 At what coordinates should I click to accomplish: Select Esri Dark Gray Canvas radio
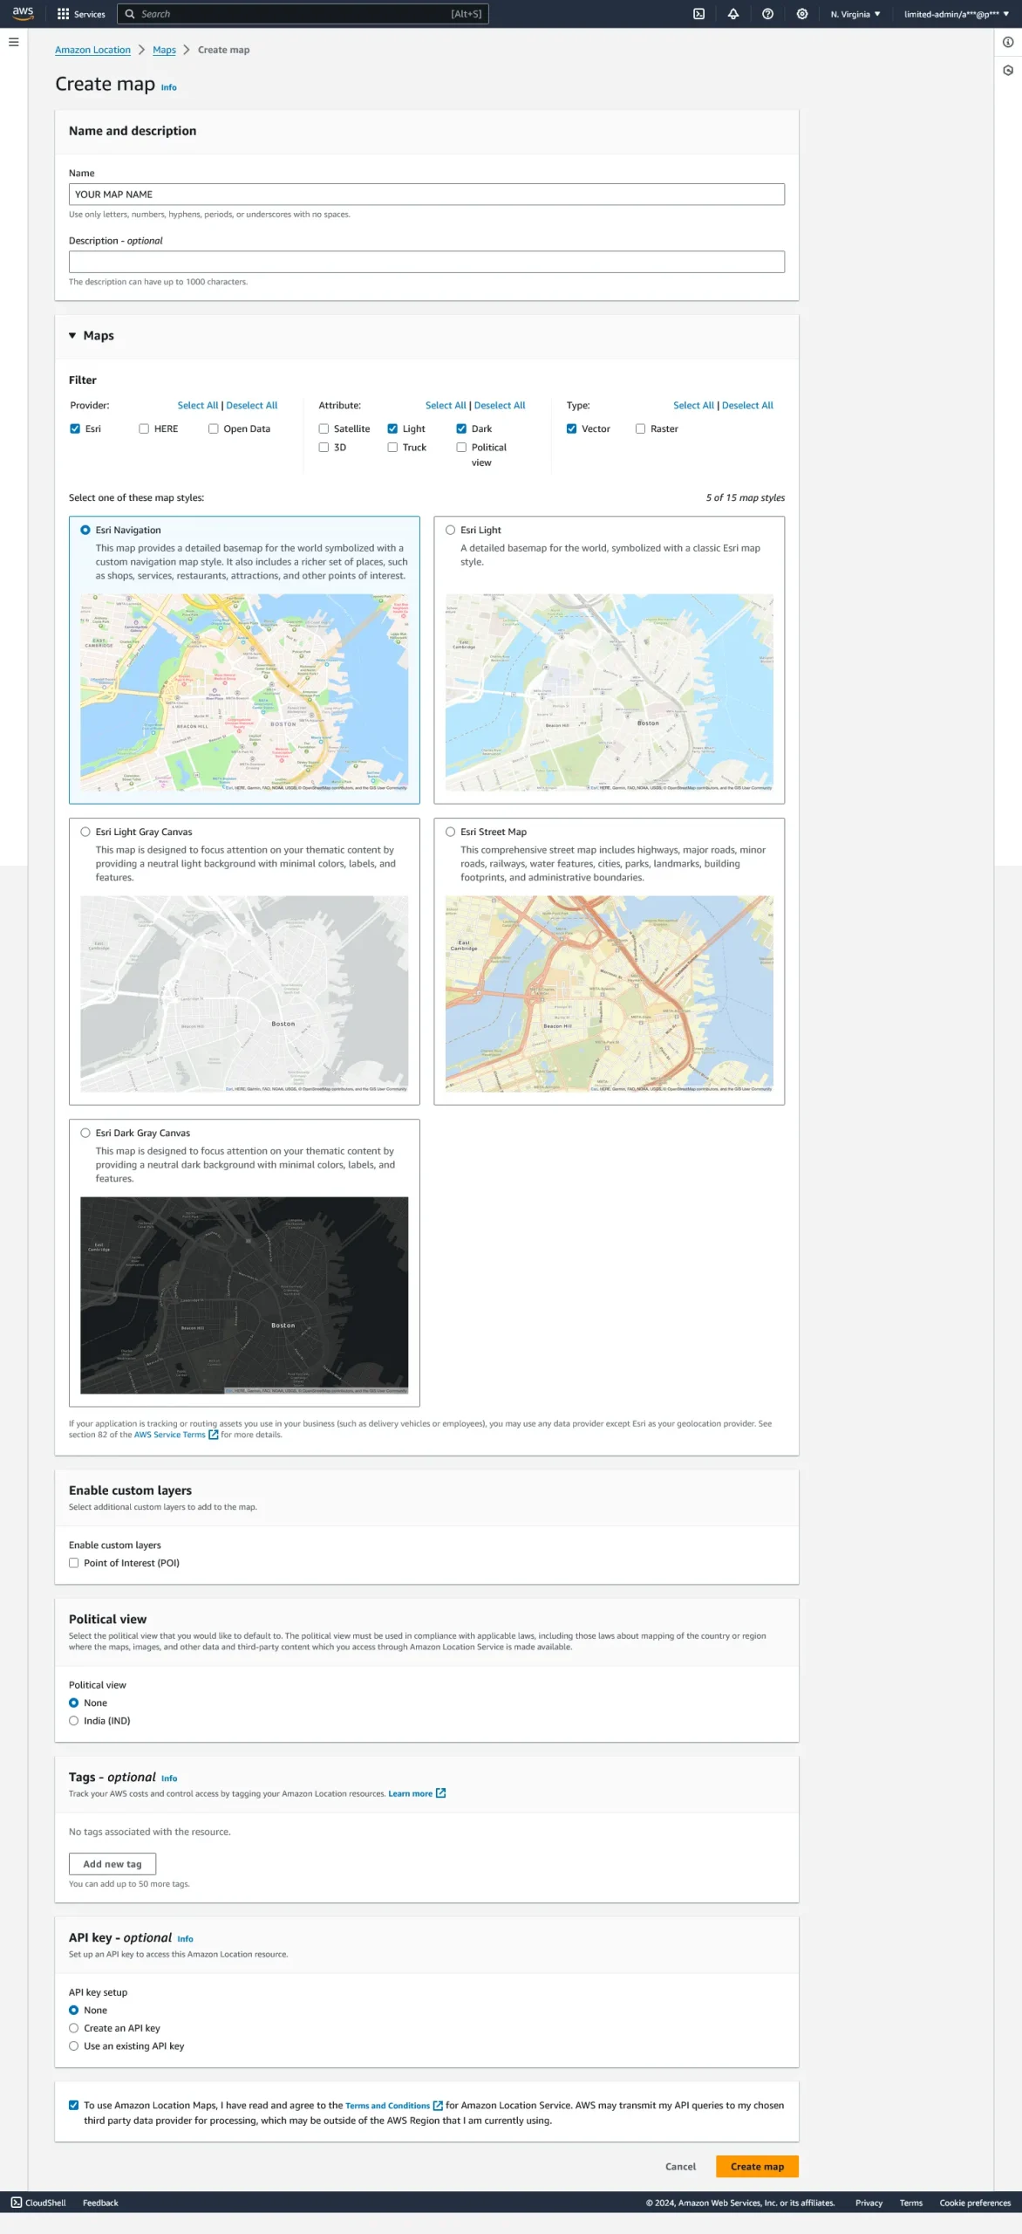pyautogui.click(x=85, y=1134)
